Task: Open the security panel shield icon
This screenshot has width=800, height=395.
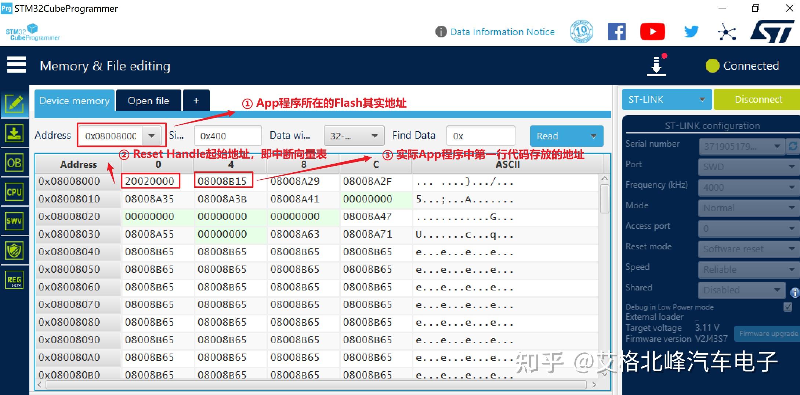Action: click(15, 250)
